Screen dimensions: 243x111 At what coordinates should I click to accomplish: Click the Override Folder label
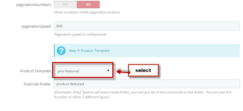pos(37,84)
